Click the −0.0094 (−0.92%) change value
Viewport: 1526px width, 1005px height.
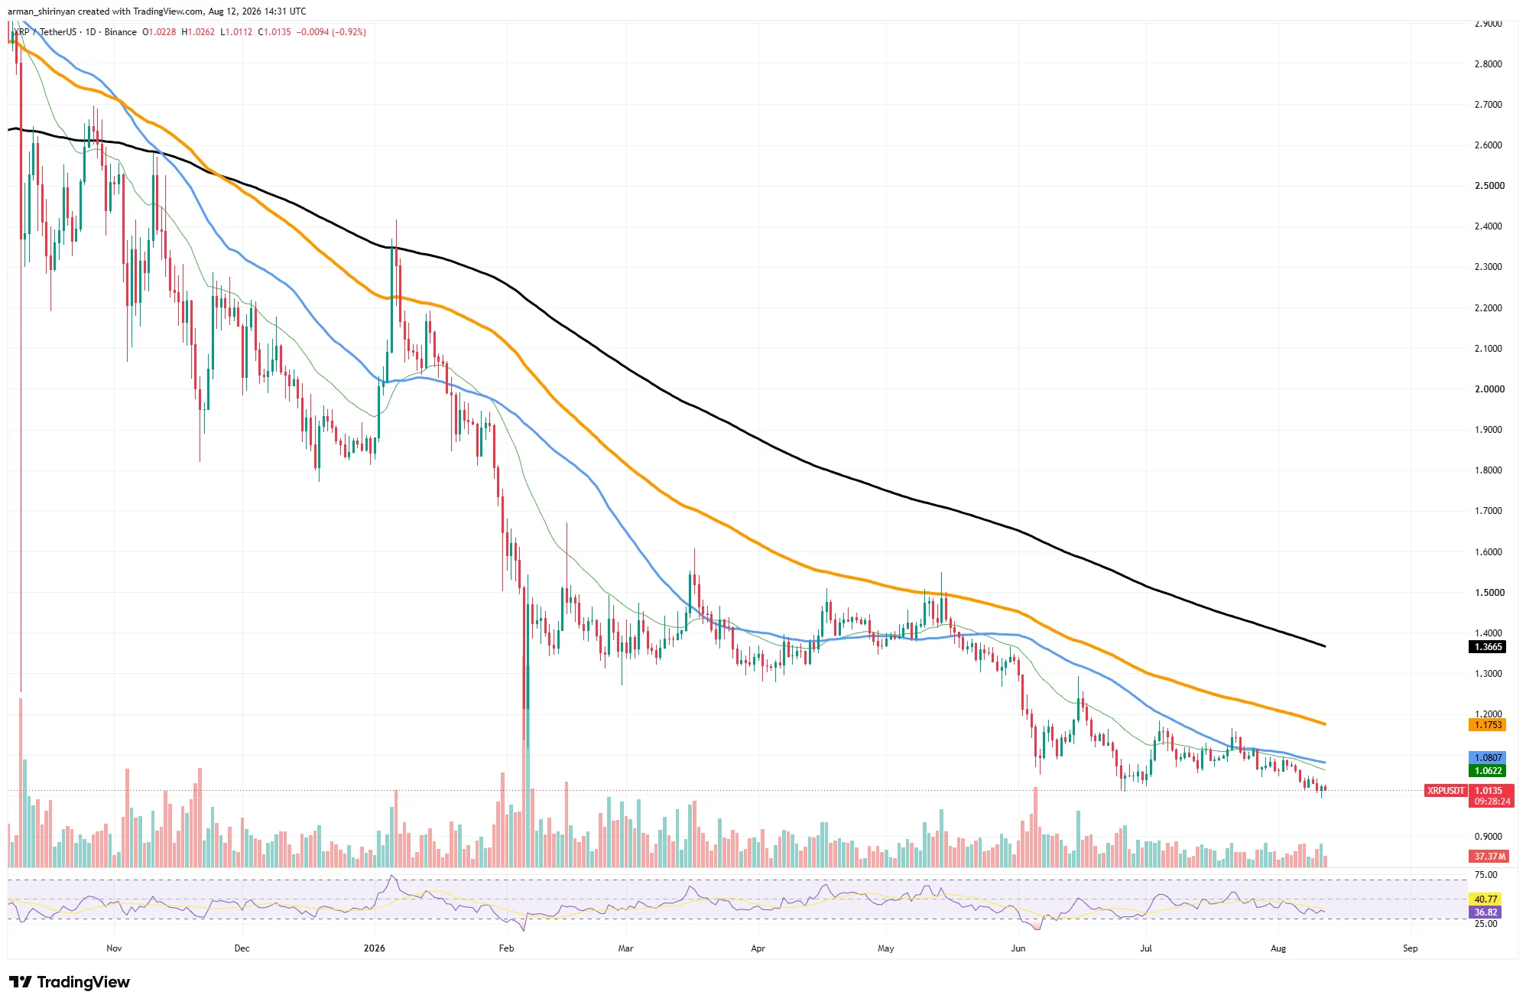point(331,32)
